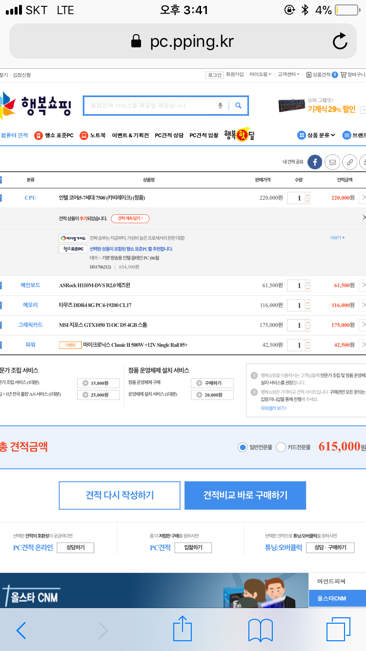The height and width of the screenshot is (651, 366).
Task: Click 상담하기 for PC견적 온라인
Action: tap(75, 548)
